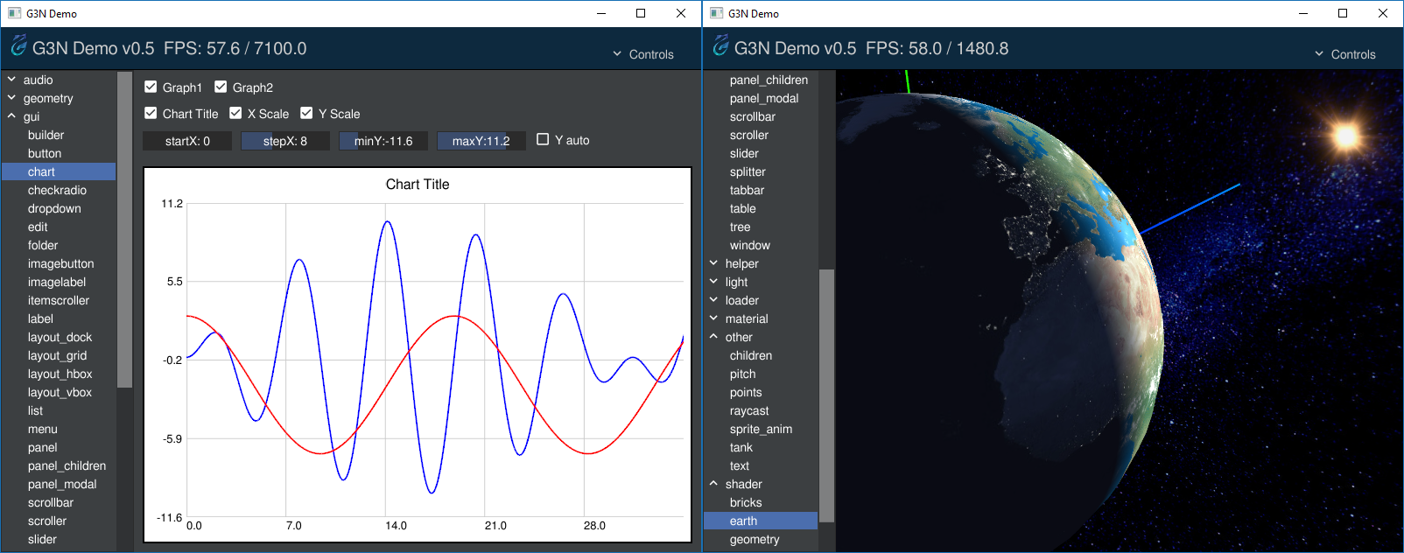Adjust the maxY slider
Screen dimensions: 1404x553
[481, 141]
